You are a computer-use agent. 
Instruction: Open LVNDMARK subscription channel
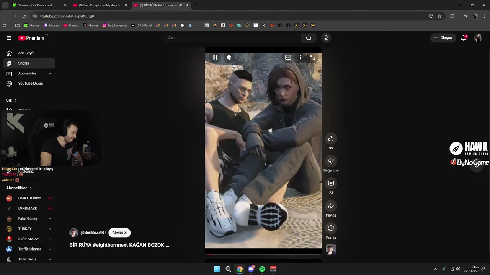(x=29, y=209)
